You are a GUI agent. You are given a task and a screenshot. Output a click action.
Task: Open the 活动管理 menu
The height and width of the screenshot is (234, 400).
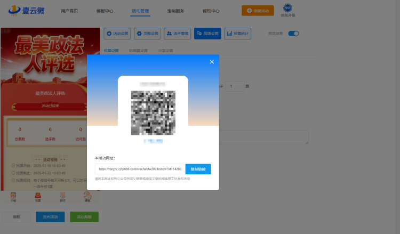click(140, 11)
